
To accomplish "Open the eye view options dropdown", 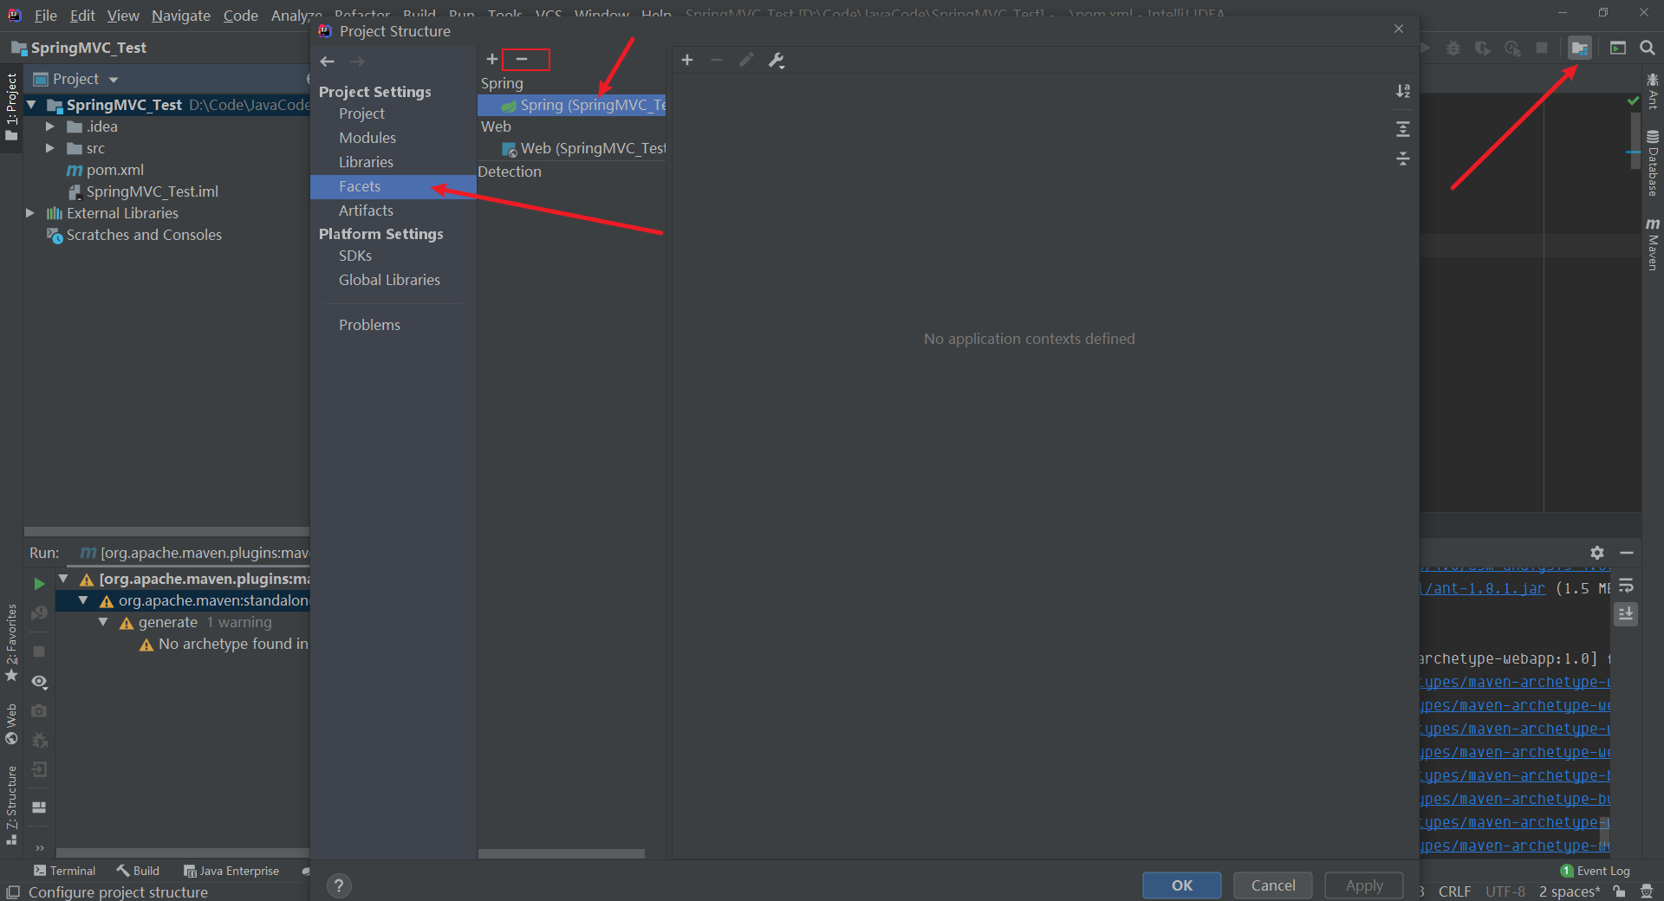I will (39, 682).
